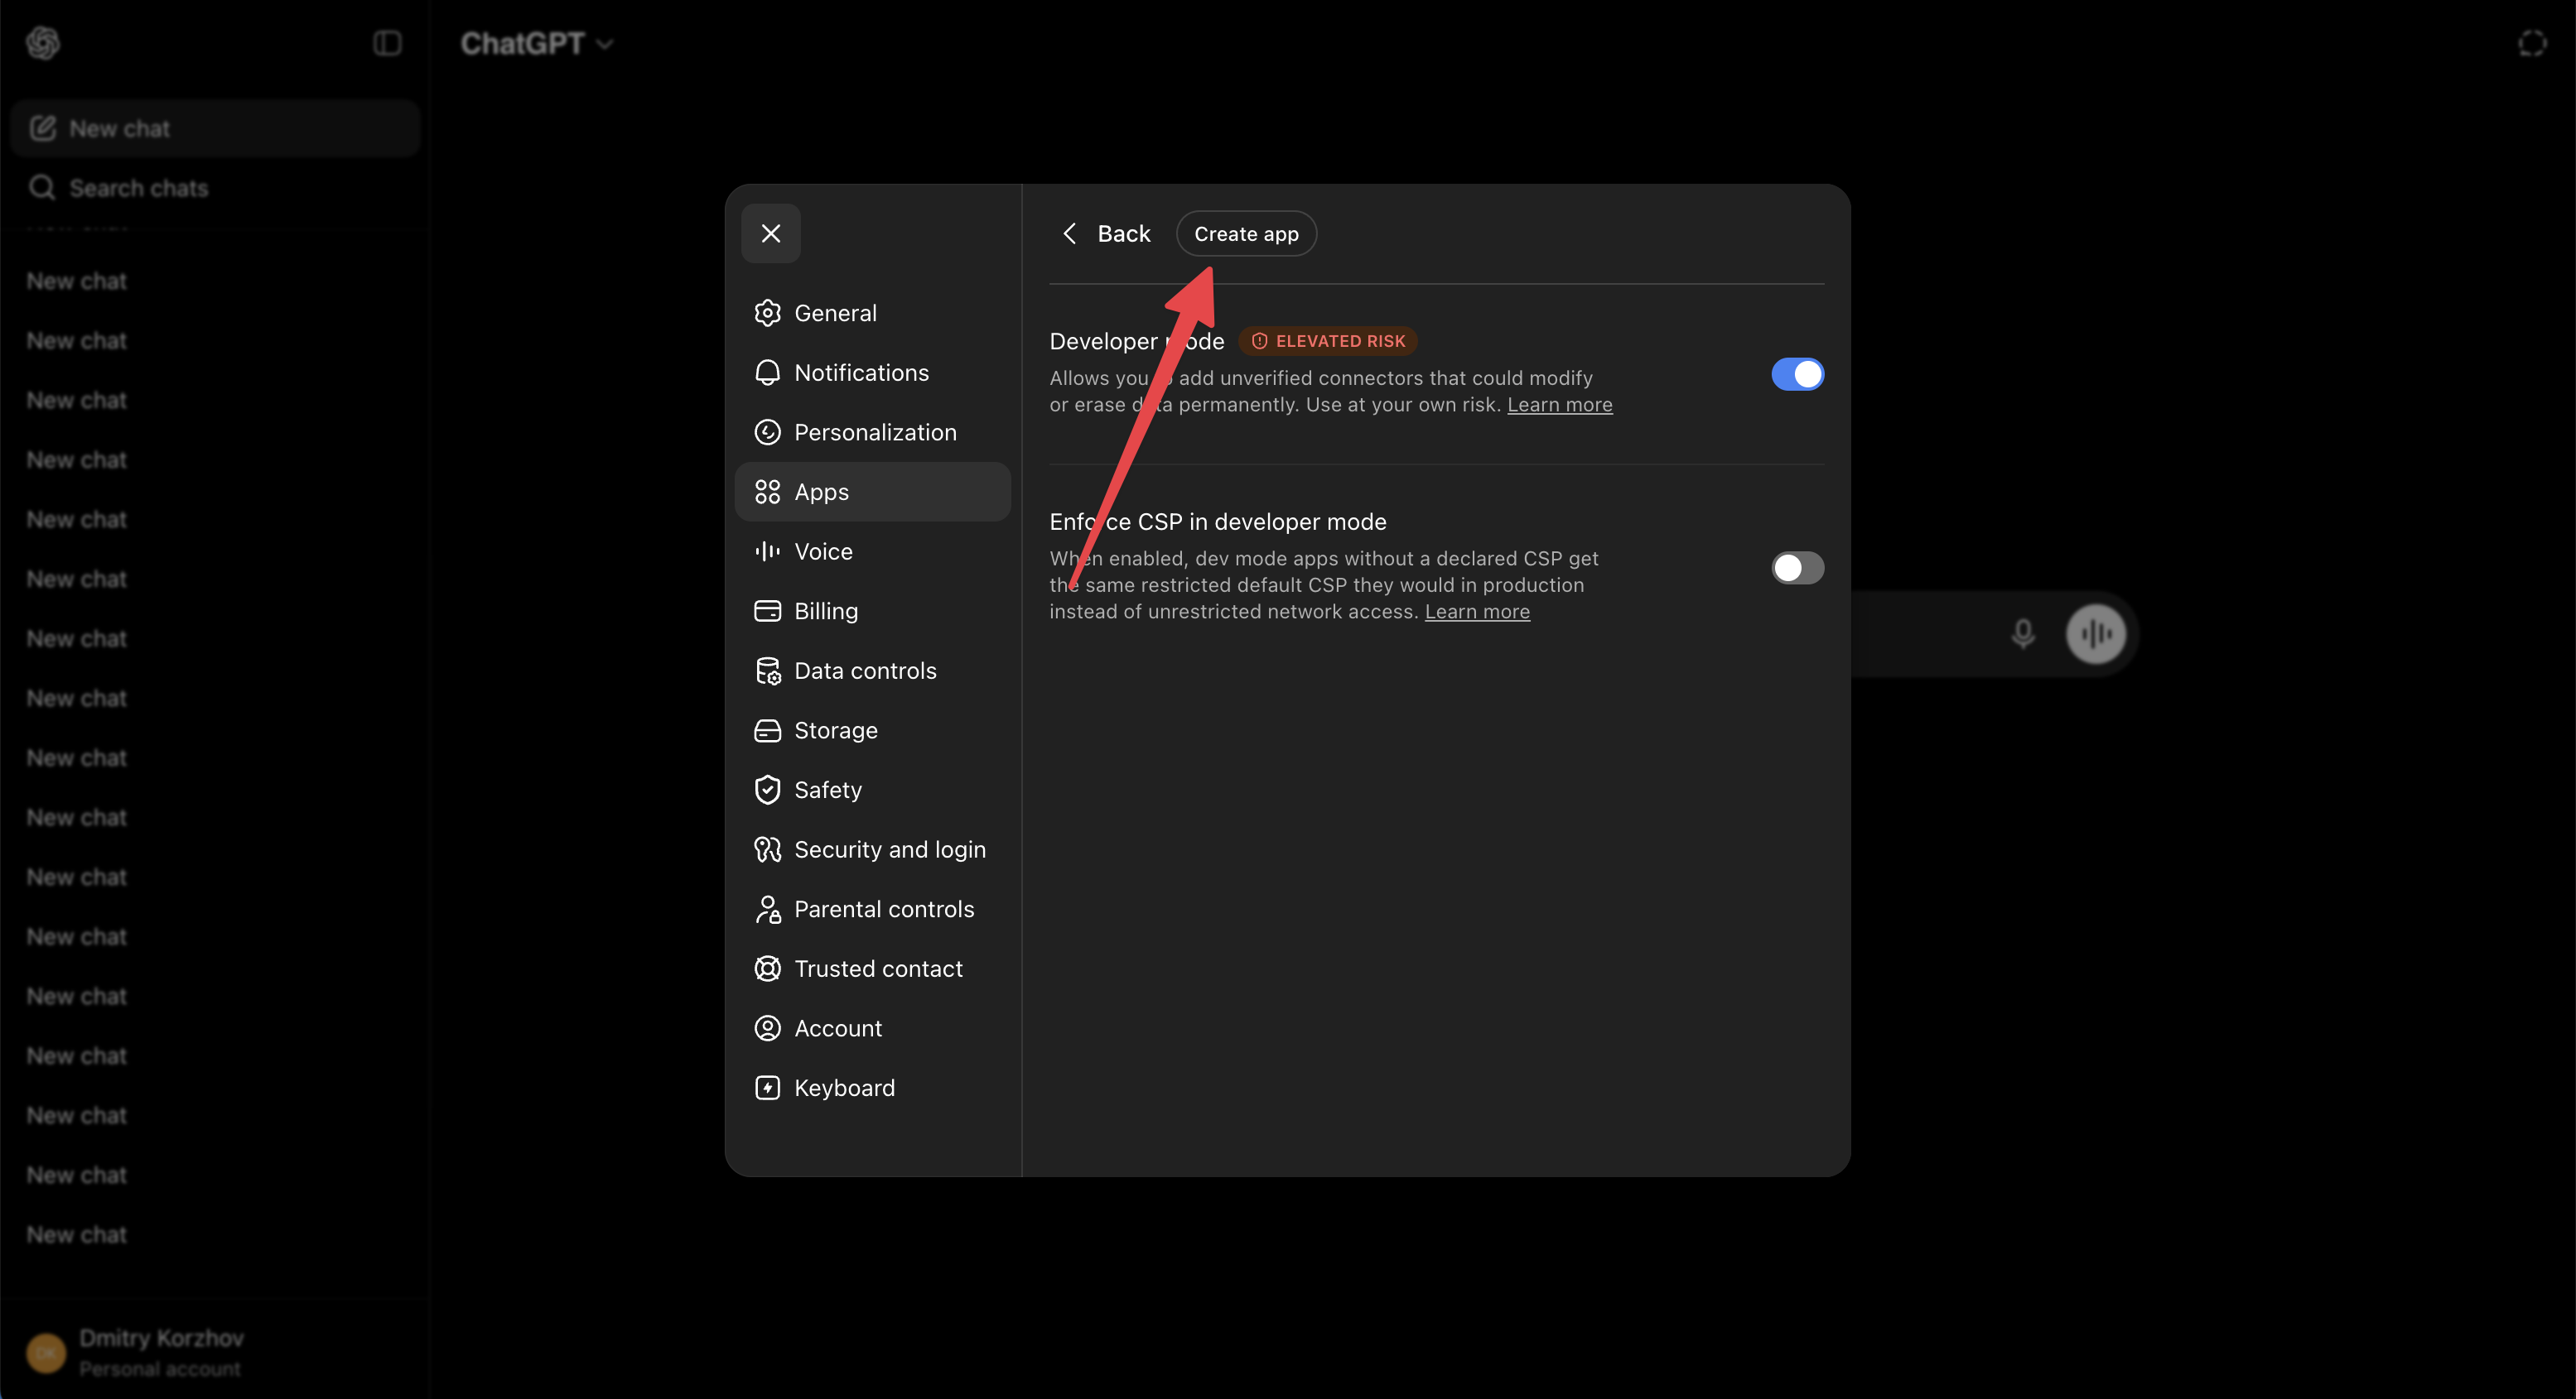Open the Billing settings tab
This screenshot has height=1399, width=2576.
pos(872,611)
